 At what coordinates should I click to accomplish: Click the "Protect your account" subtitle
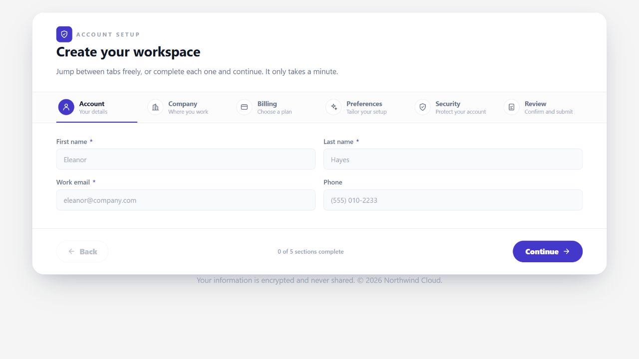click(461, 112)
